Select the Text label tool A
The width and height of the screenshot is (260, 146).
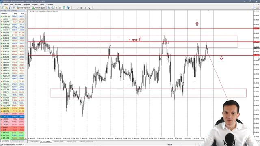click(85, 8)
